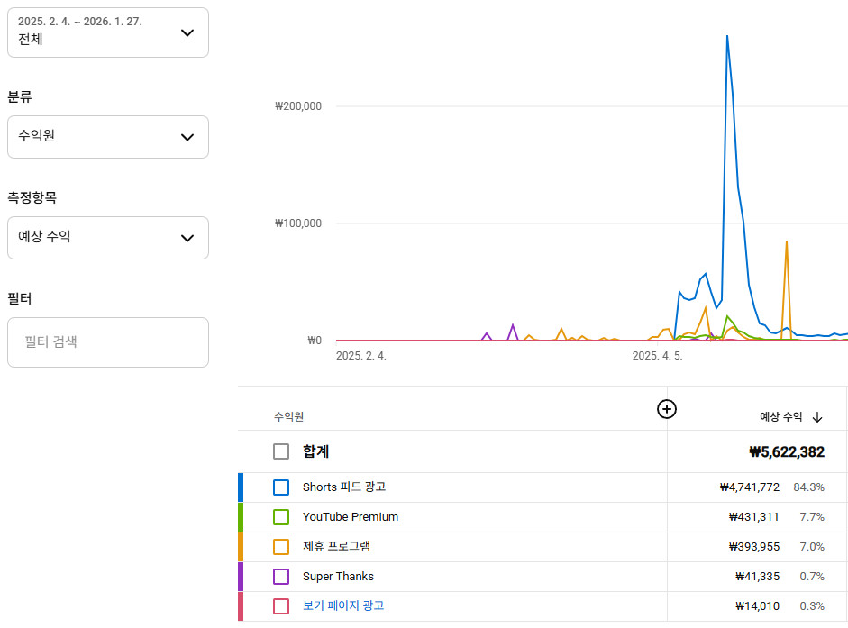This screenshot has width=848, height=628.
Task: Enable the YouTube Premium checkbox
Action: click(281, 517)
